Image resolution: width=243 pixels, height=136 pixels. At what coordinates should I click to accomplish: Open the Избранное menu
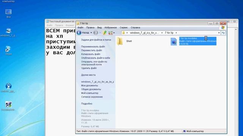110,28
